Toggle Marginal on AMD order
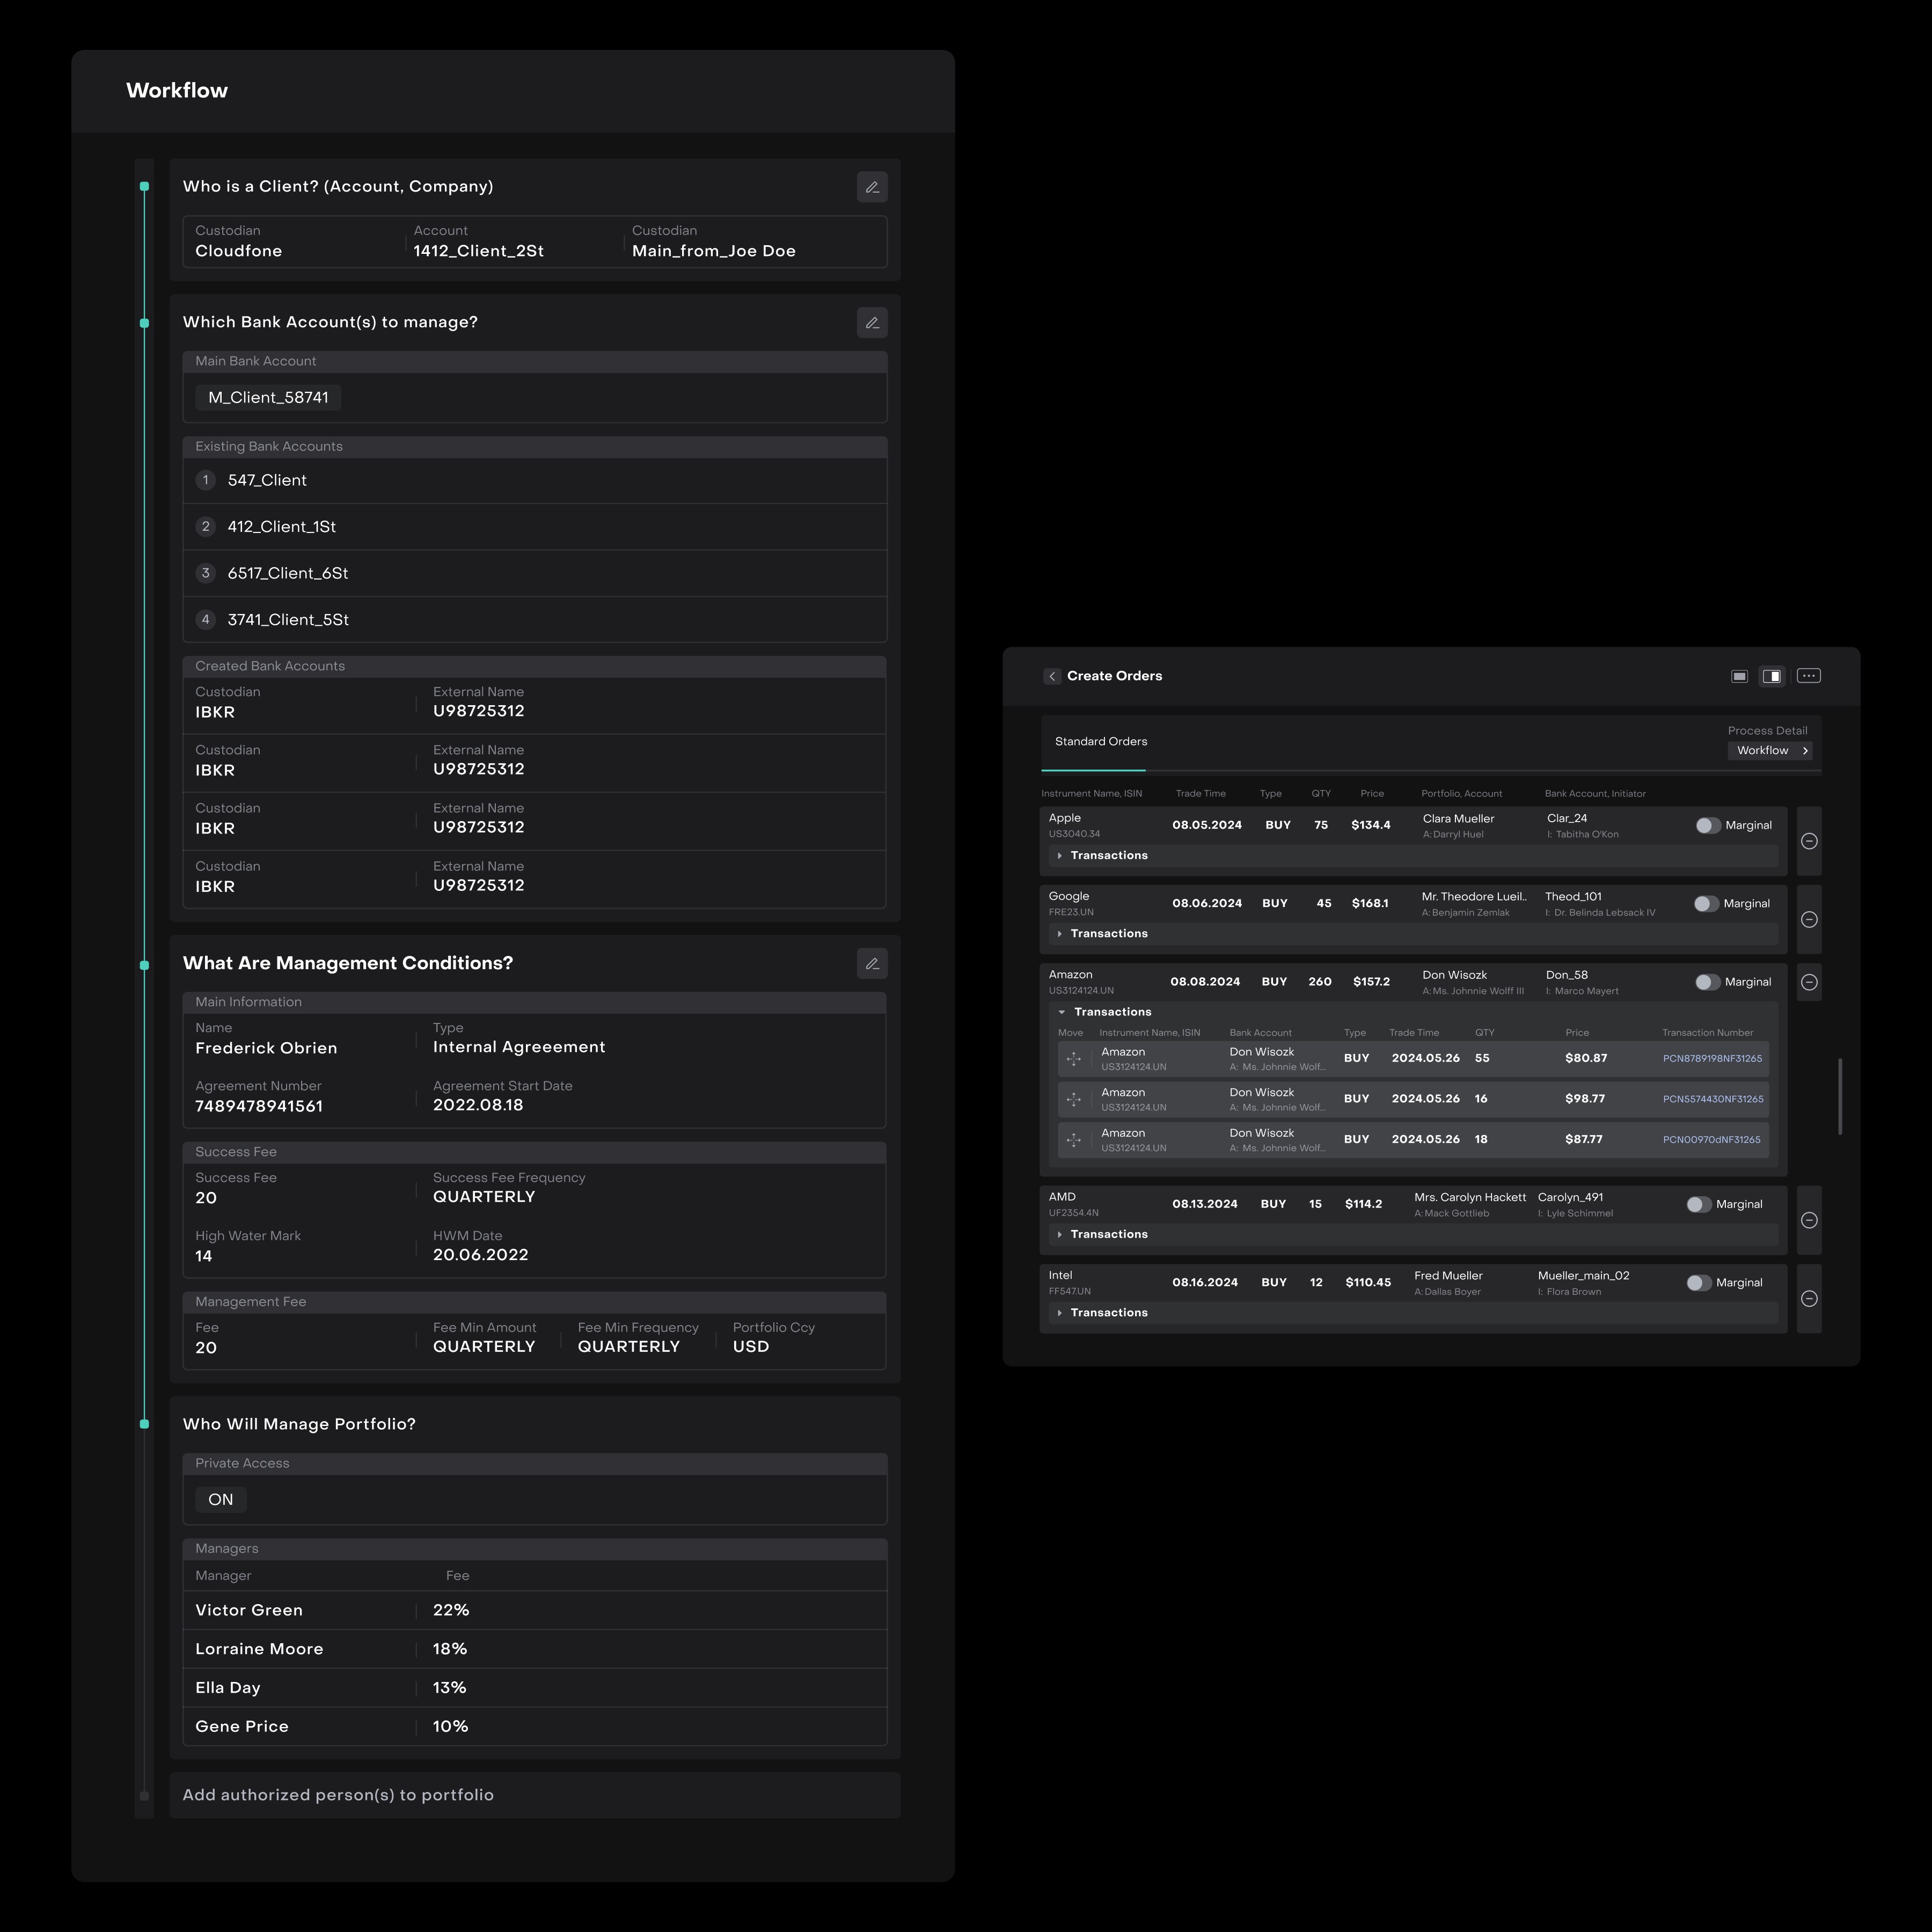1932x1932 pixels. [x=1698, y=1204]
